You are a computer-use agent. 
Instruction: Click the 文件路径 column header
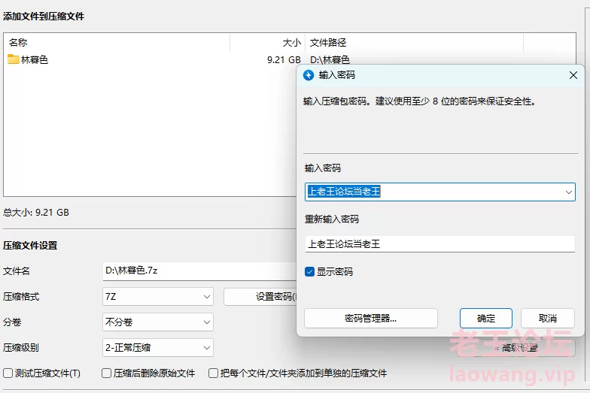pyautogui.click(x=414, y=43)
